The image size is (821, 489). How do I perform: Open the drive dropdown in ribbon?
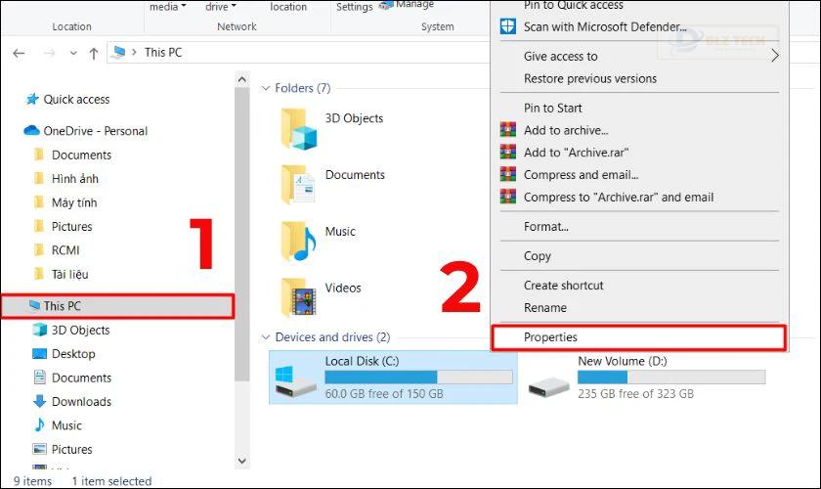point(221,7)
